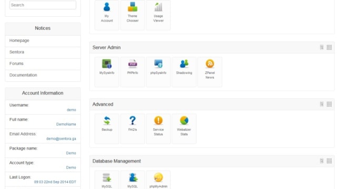Open the Usage Viewer module
Screen dimensions: 337x189
point(158,15)
